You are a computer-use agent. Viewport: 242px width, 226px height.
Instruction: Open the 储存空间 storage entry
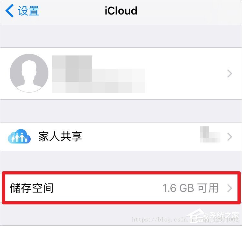[121, 188]
